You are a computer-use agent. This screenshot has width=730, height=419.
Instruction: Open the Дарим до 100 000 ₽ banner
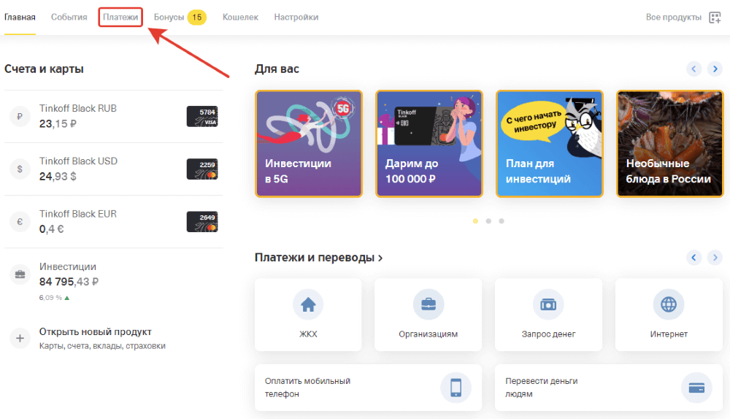point(429,144)
